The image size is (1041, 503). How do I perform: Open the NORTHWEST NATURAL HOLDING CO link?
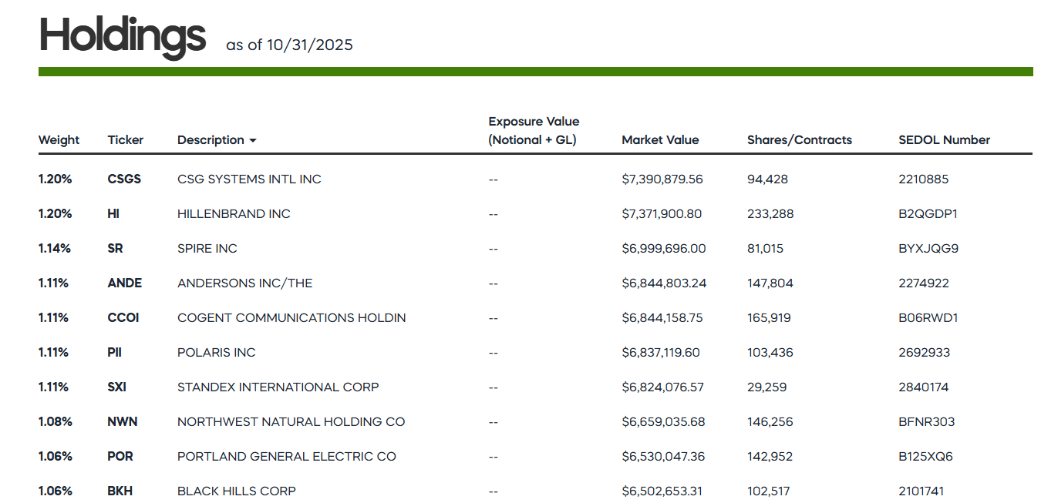(291, 421)
